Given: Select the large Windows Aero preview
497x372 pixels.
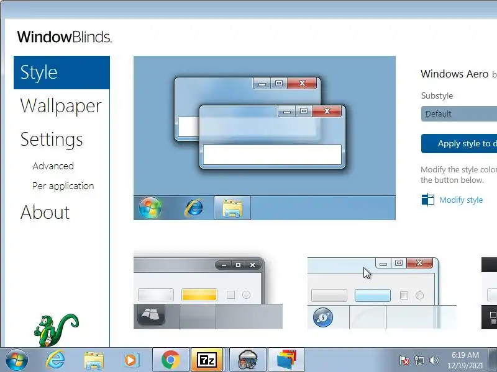Looking at the screenshot, I should 265,138.
